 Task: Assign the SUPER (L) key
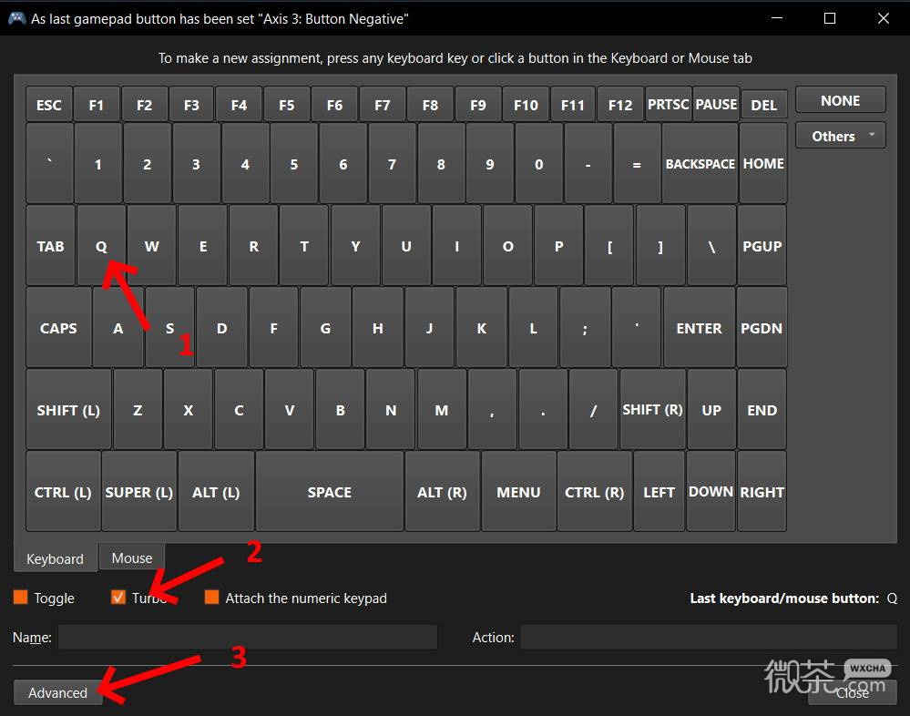pyautogui.click(x=139, y=491)
